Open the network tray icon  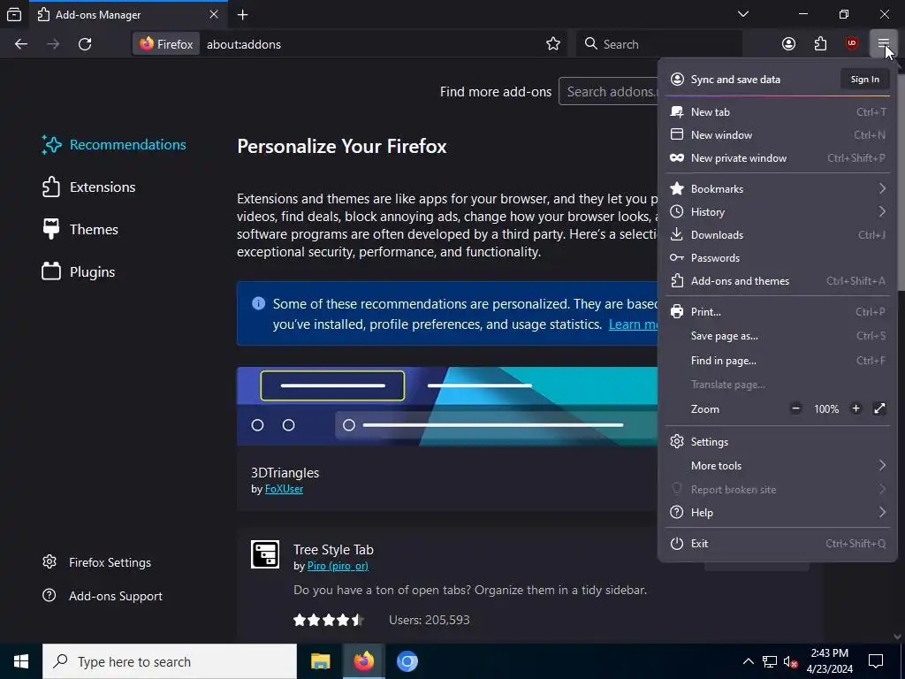tap(770, 661)
